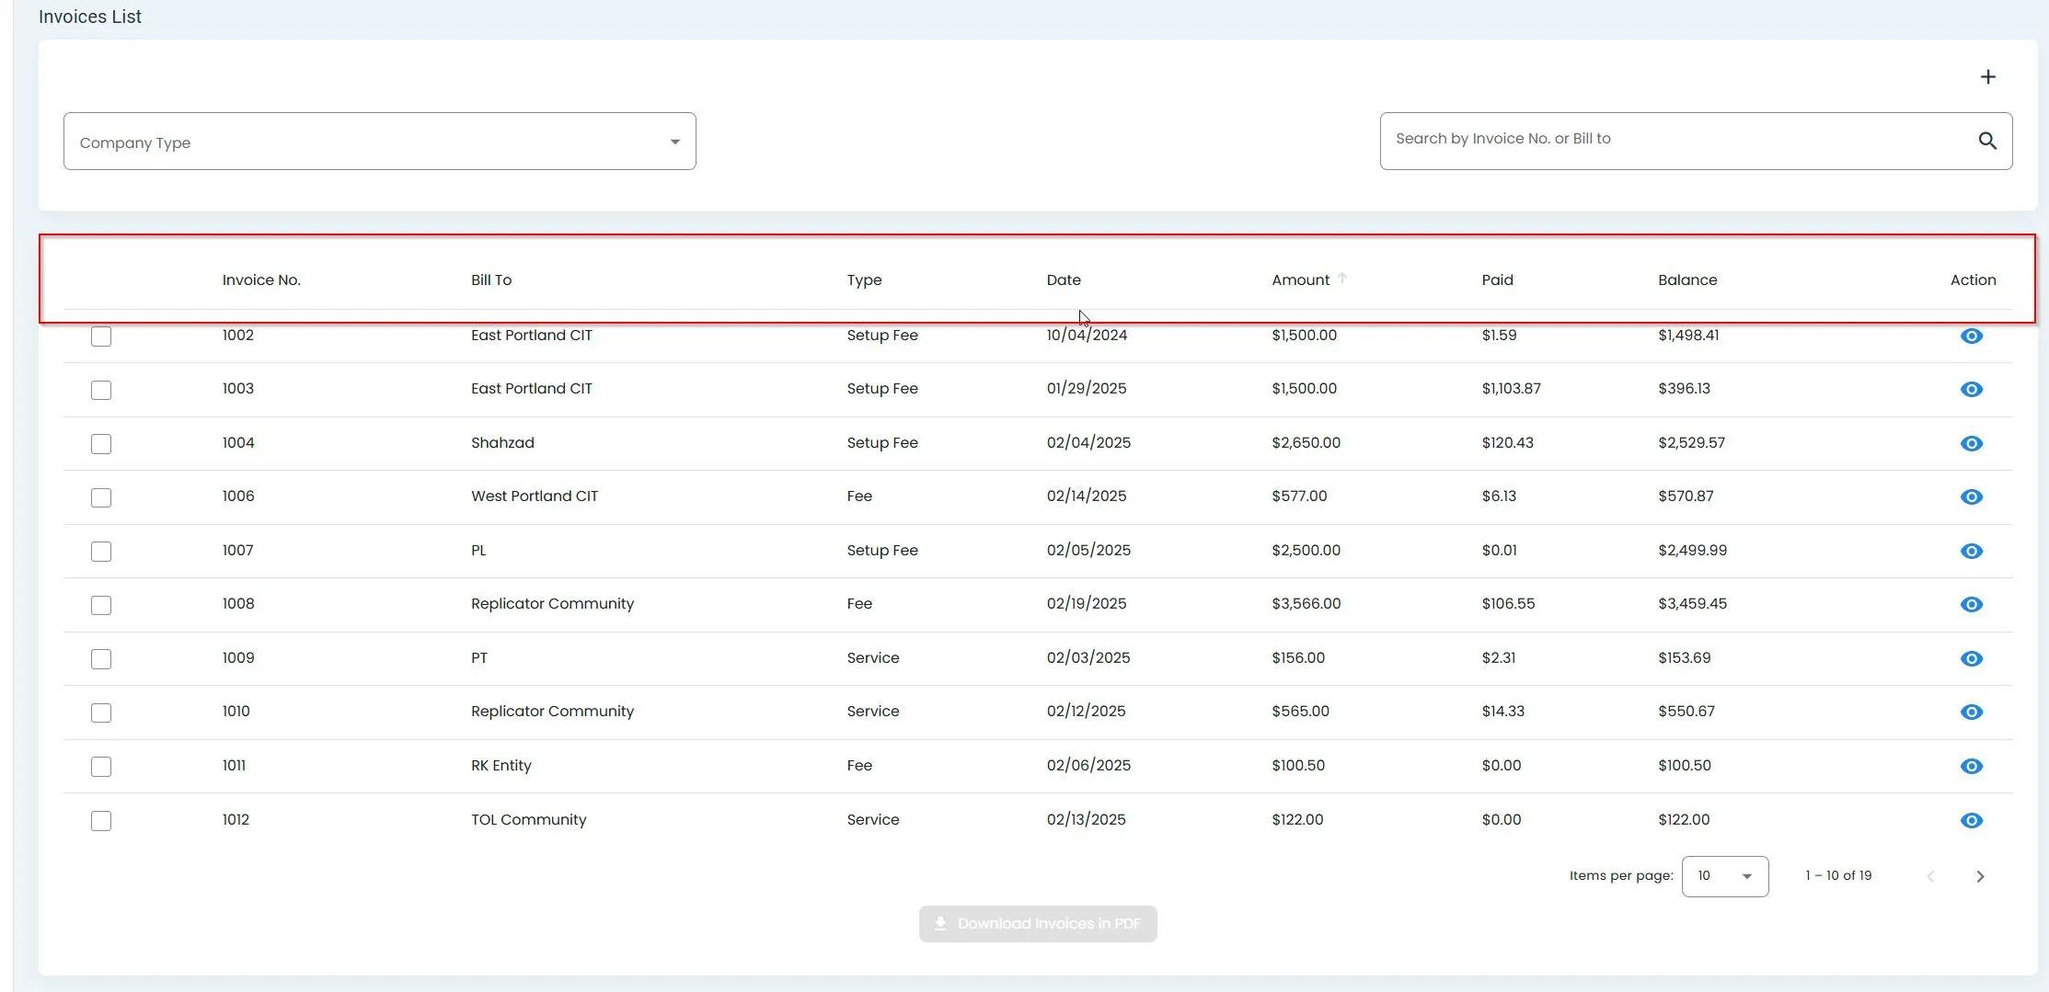Check the box for invoice 1008
This screenshot has width=2049, height=992.
pos(101,606)
